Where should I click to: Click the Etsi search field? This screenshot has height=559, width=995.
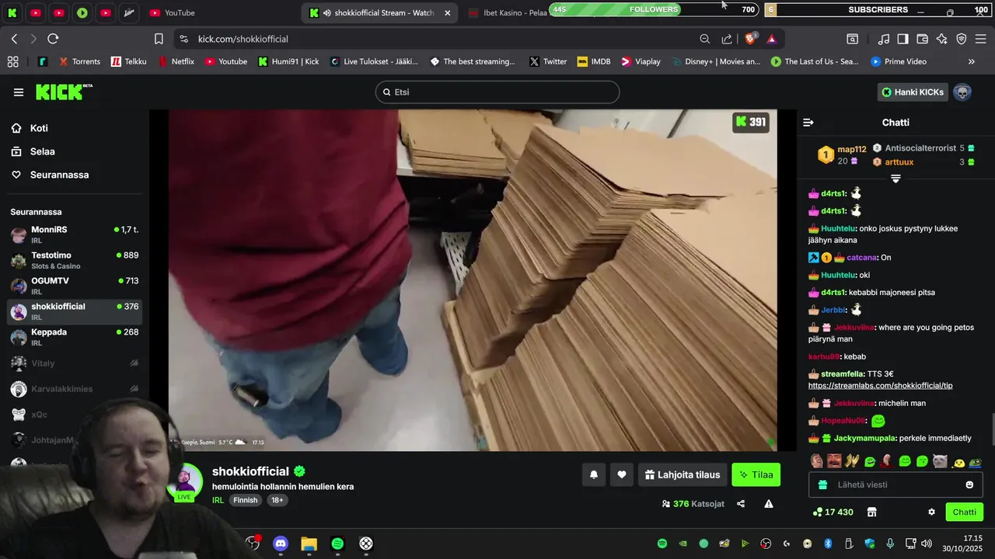(x=497, y=92)
